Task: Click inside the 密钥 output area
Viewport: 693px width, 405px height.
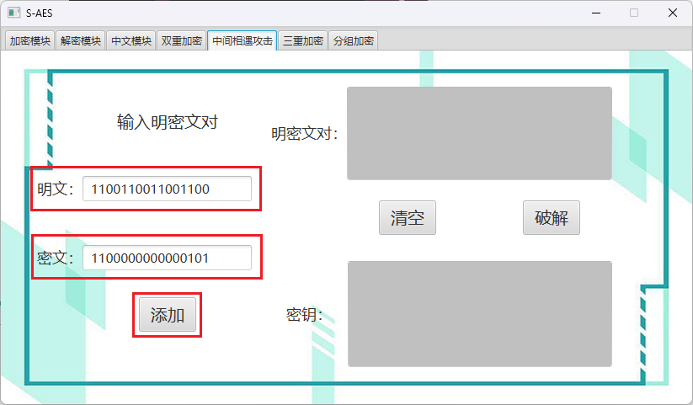Action: 479,314
